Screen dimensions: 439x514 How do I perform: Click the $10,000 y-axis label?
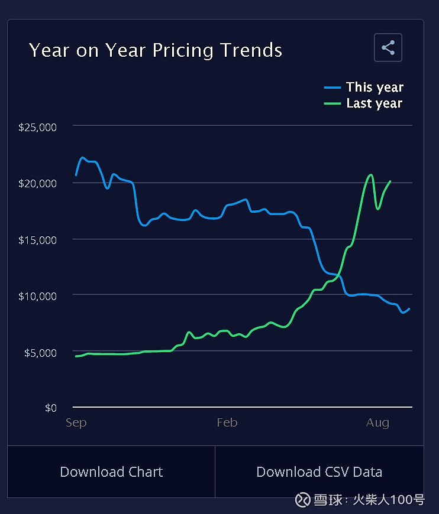tap(37, 295)
